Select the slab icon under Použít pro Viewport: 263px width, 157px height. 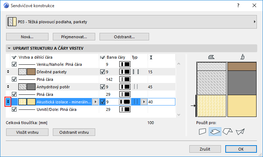[x=215, y=132]
